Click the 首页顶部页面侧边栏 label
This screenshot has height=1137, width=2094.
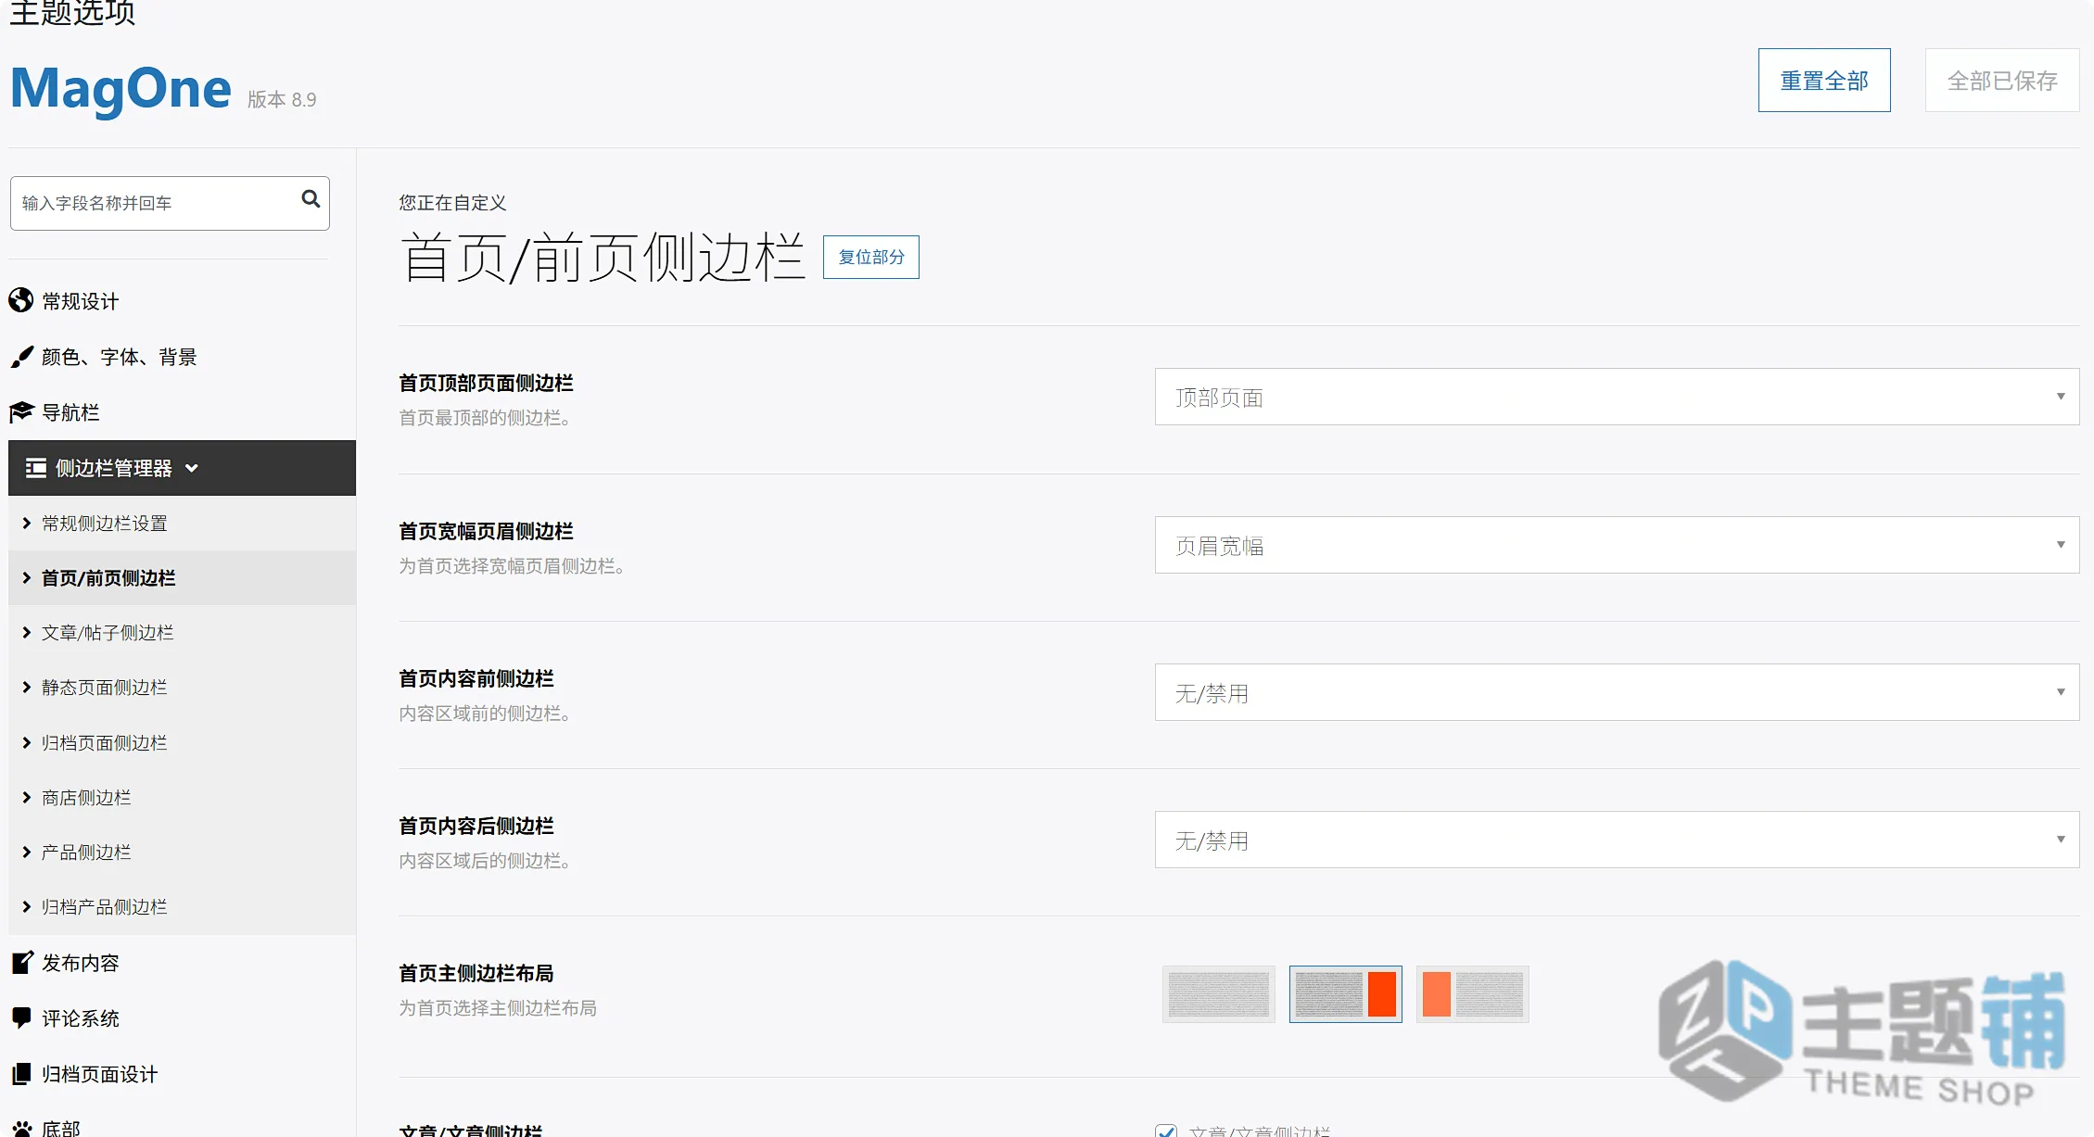pyautogui.click(x=486, y=383)
